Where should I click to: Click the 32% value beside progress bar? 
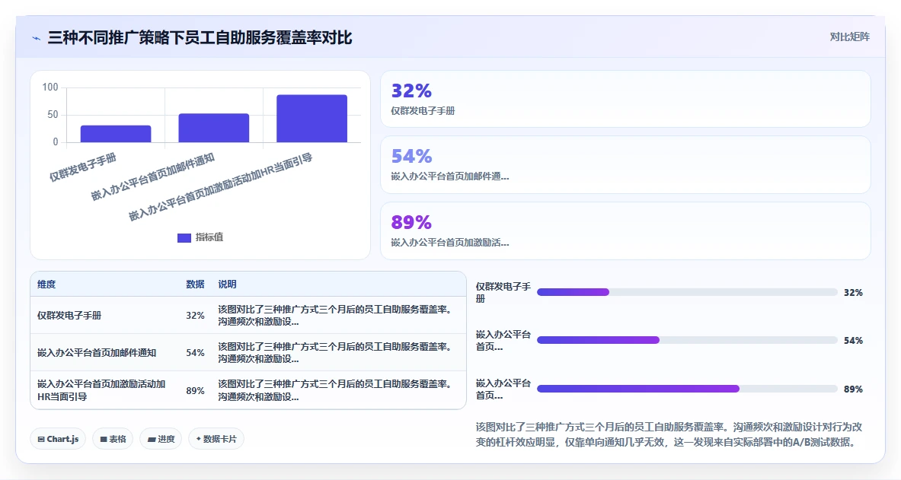click(853, 292)
